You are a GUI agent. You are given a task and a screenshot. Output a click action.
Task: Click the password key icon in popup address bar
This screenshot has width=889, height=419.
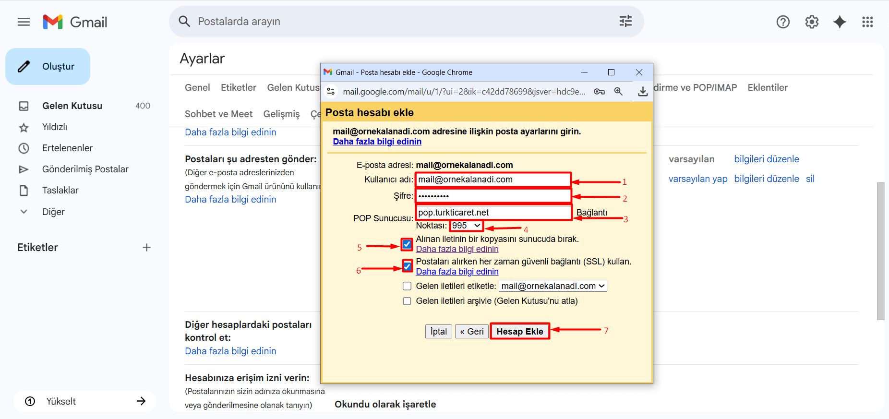599,91
